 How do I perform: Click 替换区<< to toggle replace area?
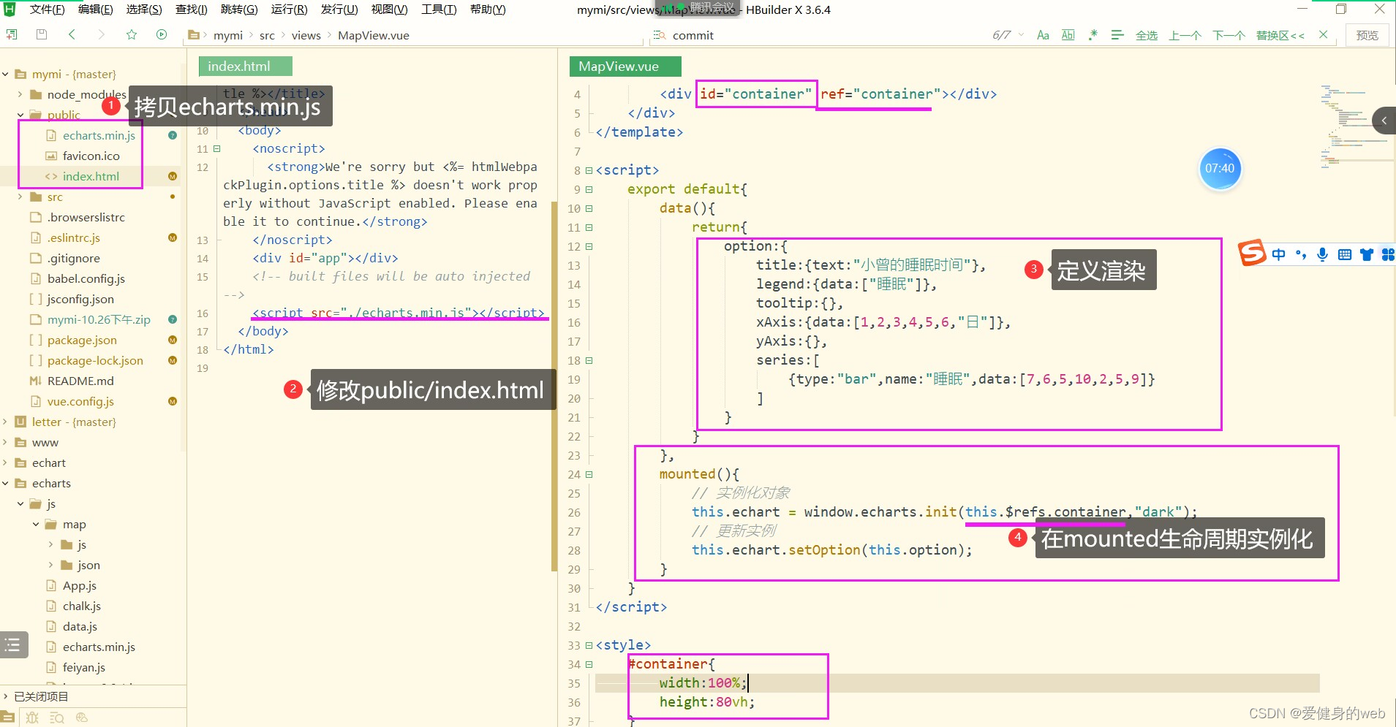click(1280, 35)
